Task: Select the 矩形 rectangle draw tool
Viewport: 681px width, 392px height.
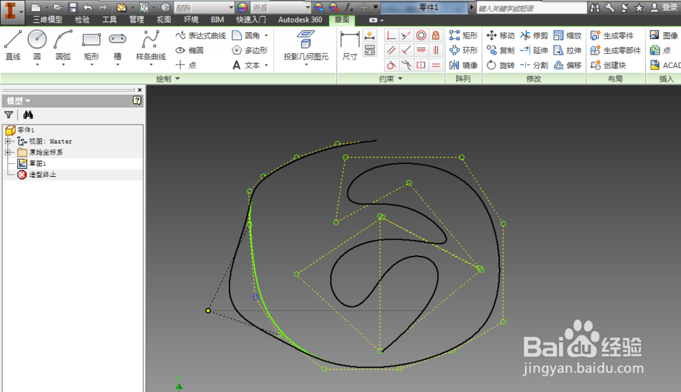Action: 92,46
